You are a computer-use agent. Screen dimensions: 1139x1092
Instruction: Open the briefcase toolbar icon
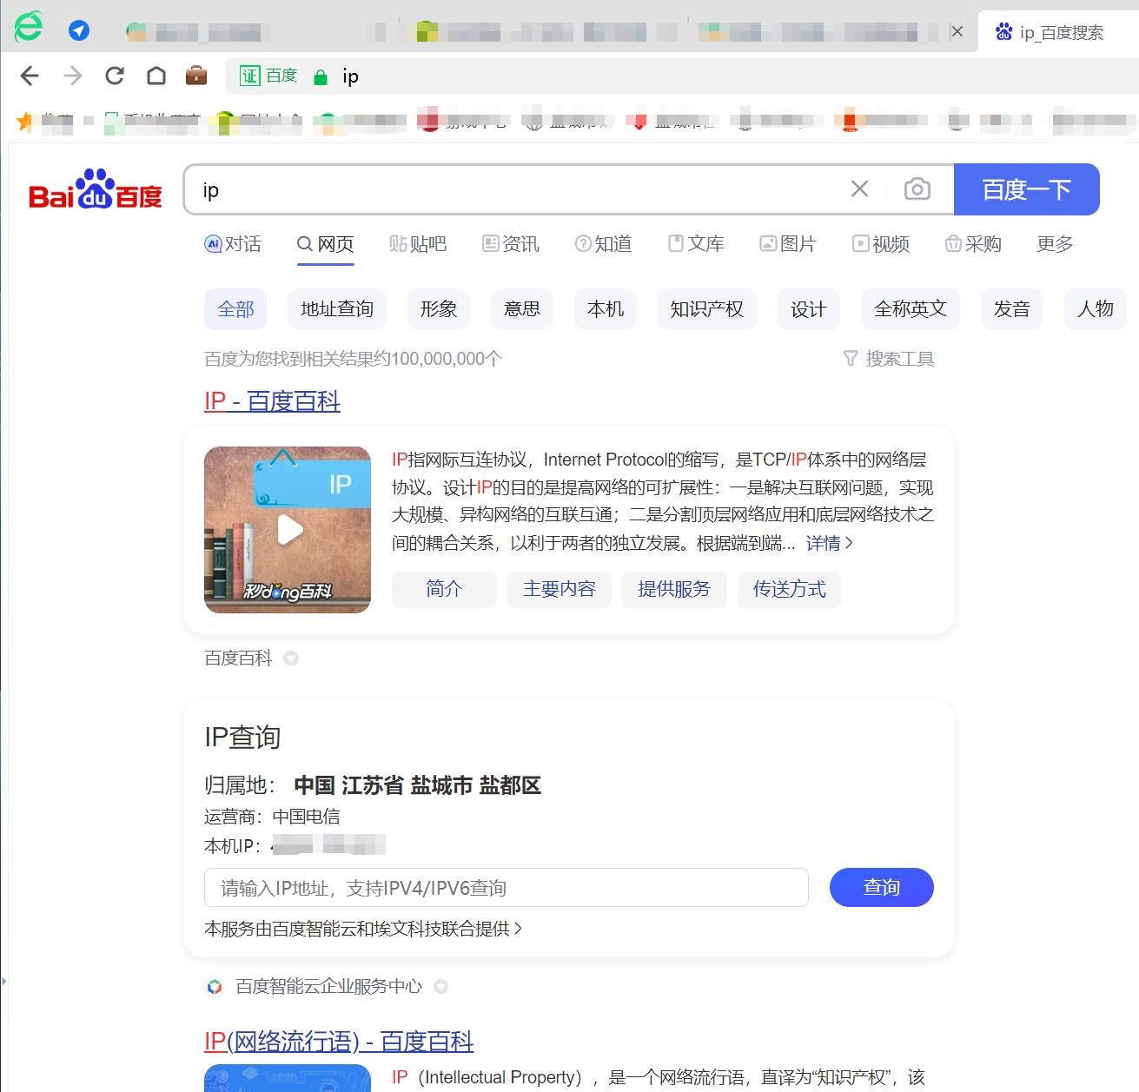[196, 76]
